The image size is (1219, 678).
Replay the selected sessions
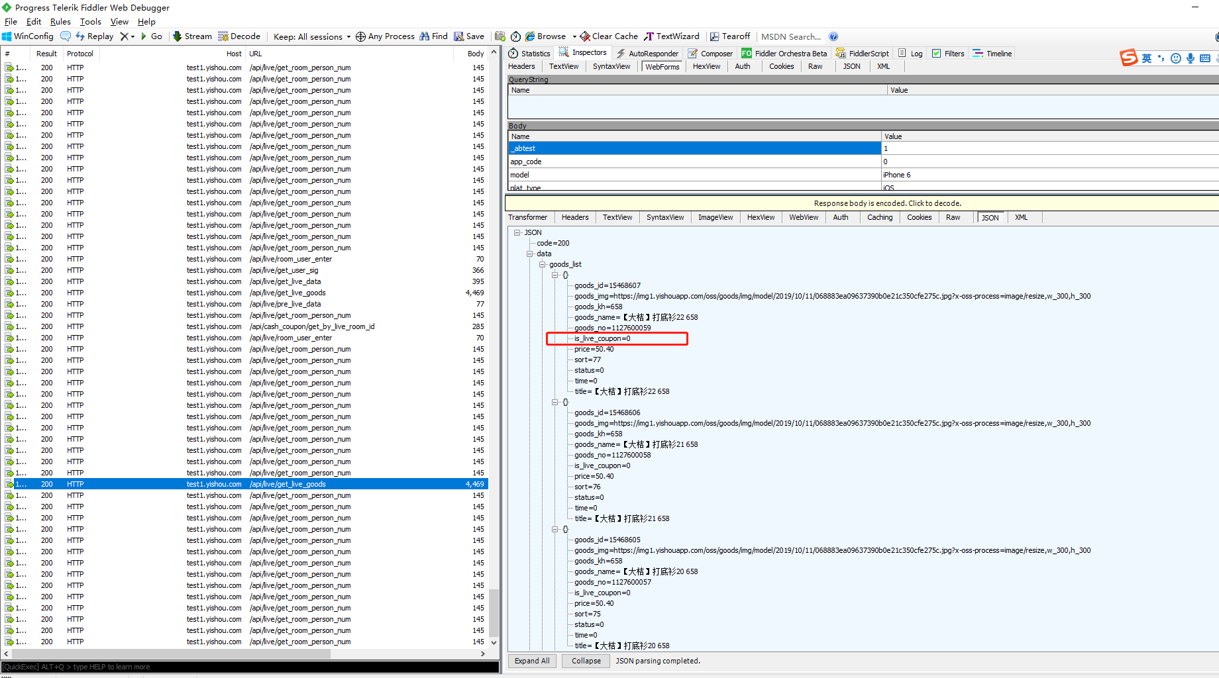[x=94, y=36]
